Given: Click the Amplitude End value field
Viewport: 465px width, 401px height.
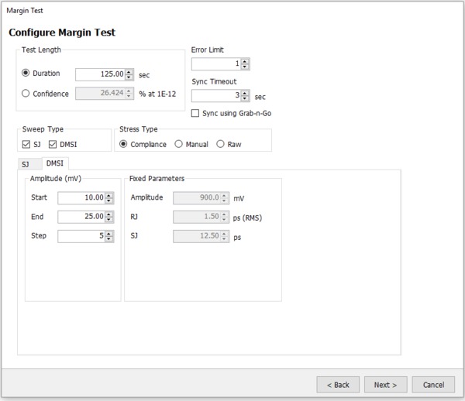Looking at the screenshot, I should tap(81, 217).
